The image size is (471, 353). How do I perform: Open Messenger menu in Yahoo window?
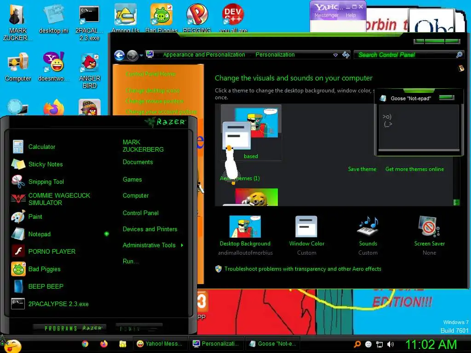tap(326, 15)
